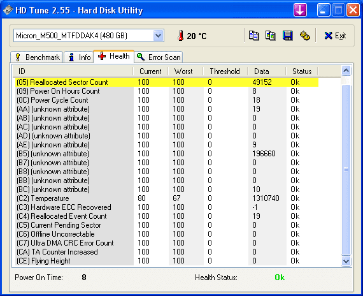Screen dimensions: 363x296
Task: Click the save floppy disk icon
Action: [x=287, y=36]
